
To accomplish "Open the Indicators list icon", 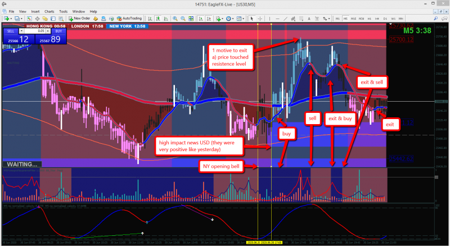I will tap(218, 19).
